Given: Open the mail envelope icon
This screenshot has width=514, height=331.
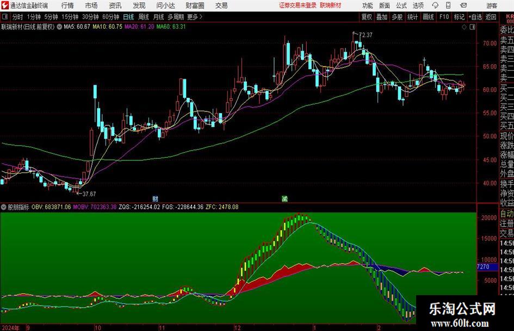Looking at the screenshot, I should tap(463, 5).
